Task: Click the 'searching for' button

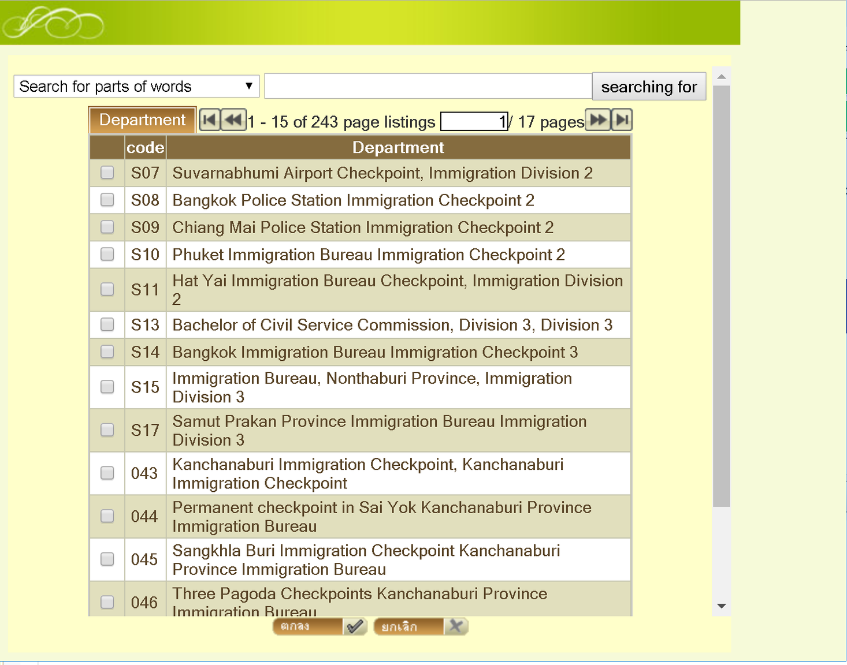Action: [649, 87]
